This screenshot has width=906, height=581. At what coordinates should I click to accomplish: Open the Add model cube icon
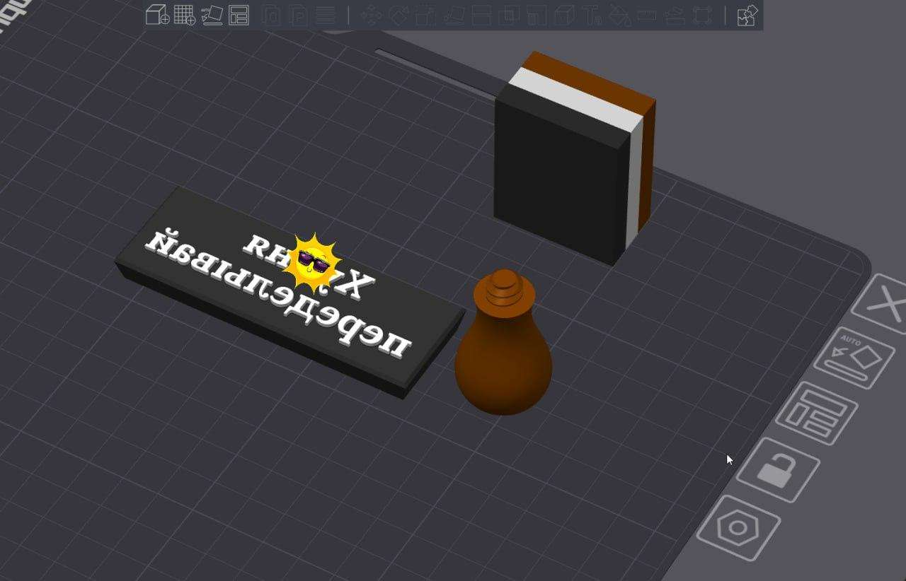(157, 15)
